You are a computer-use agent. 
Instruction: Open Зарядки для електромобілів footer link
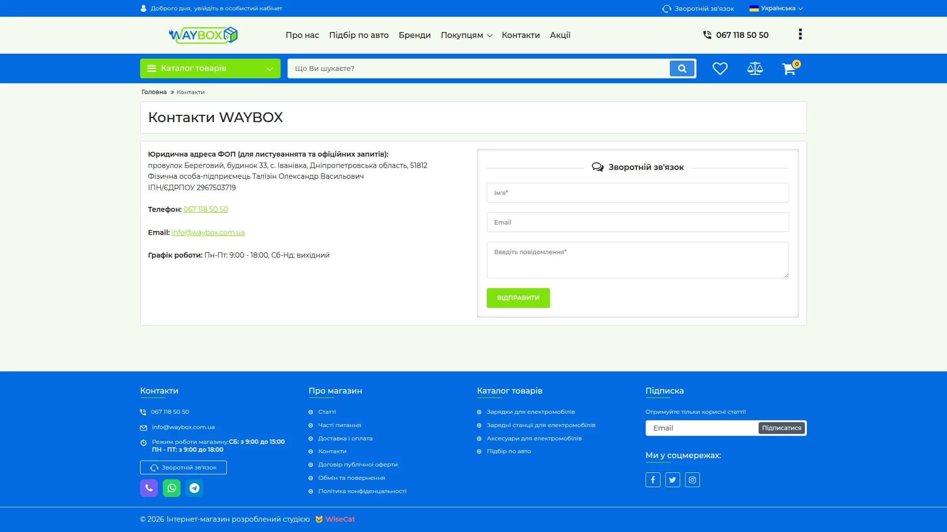(531, 412)
